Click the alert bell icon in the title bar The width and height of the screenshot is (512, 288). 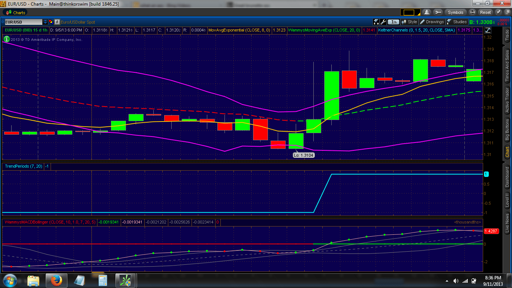pyautogui.click(x=427, y=12)
